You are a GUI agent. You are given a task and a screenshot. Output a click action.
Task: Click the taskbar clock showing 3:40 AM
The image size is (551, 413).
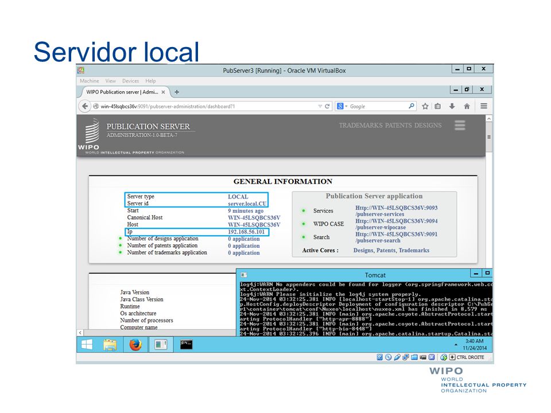point(475,345)
